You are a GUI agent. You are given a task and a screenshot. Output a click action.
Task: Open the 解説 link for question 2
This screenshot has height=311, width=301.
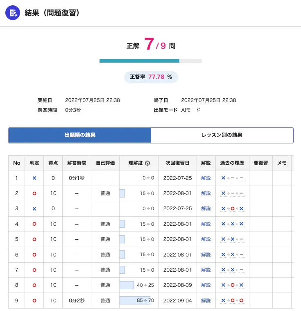point(206,193)
